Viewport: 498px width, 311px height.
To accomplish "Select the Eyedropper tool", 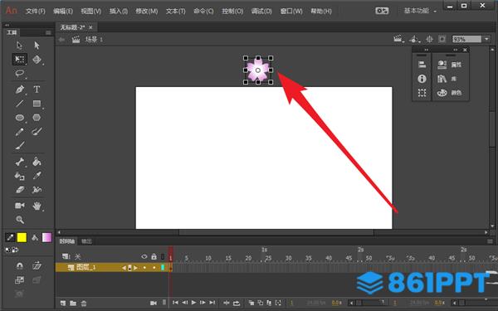I will coord(37,176).
